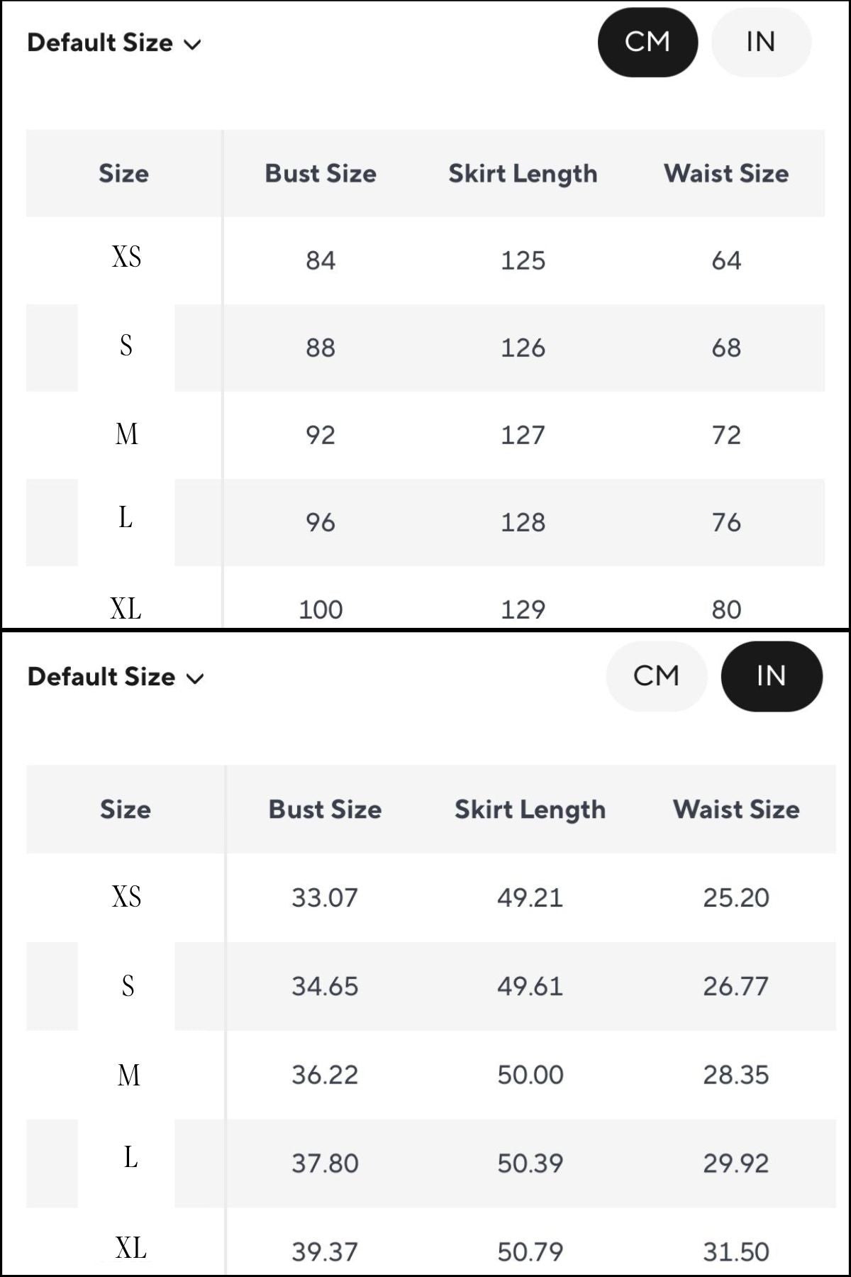Viewport: 851px width, 1277px height.
Task: Switch the centimeter chart to IN units
Action: point(761,42)
